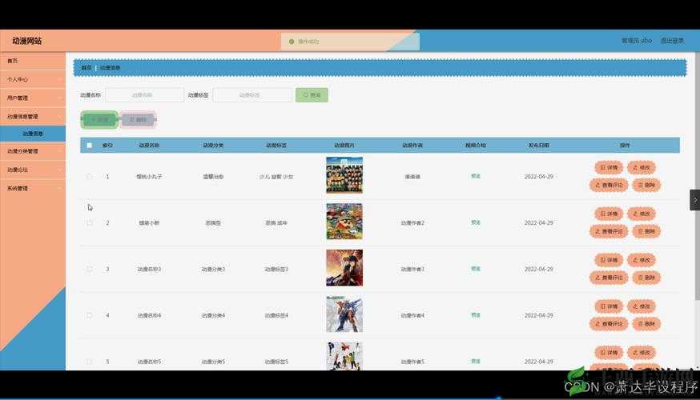Open the 用户管理 sidebar menu
The height and width of the screenshot is (400, 700).
point(33,98)
